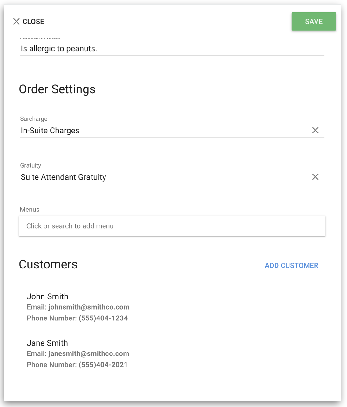The height and width of the screenshot is (407, 347).
Task: Open the Gratuity dropdown field
Action: pyautogui.click(x=165, y=177)
